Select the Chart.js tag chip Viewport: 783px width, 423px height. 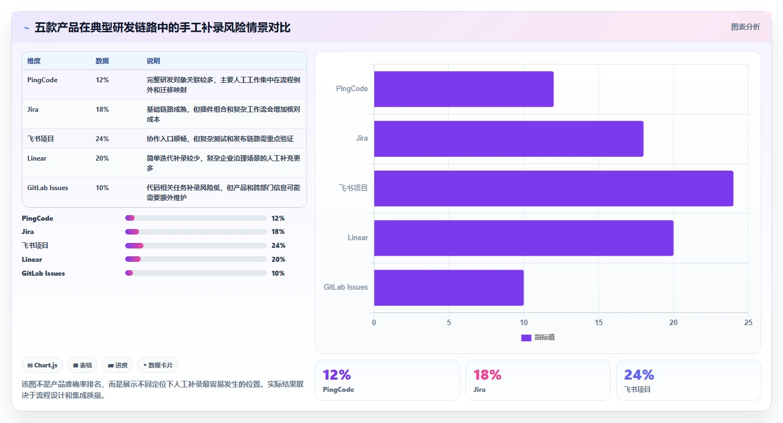(43, 365)
